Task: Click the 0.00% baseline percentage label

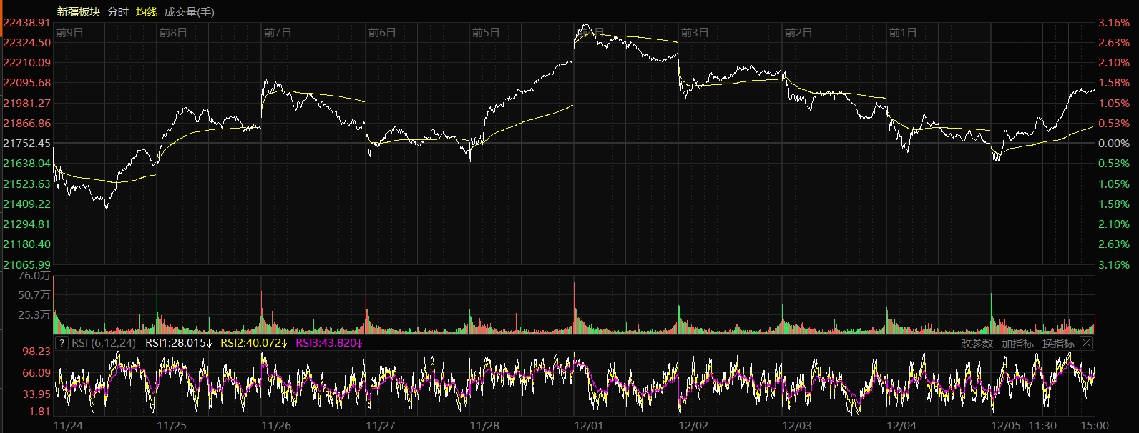Action: [x=1114, y=144]
